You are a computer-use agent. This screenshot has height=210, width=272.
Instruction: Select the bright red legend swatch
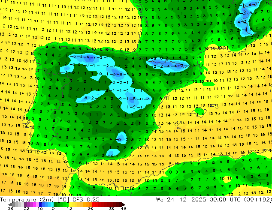[x=94, y=204]
